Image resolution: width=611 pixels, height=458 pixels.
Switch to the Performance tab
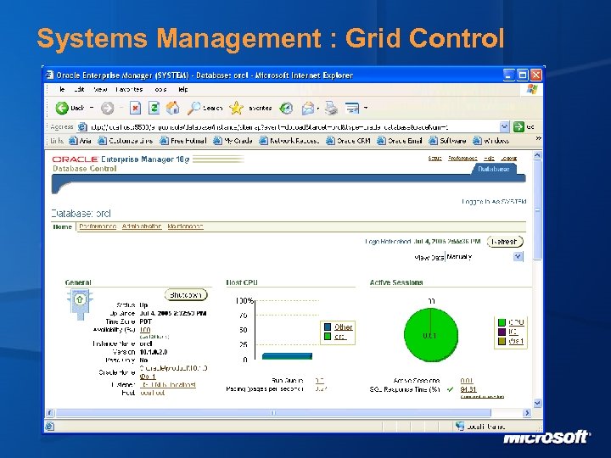coord(98,226)
